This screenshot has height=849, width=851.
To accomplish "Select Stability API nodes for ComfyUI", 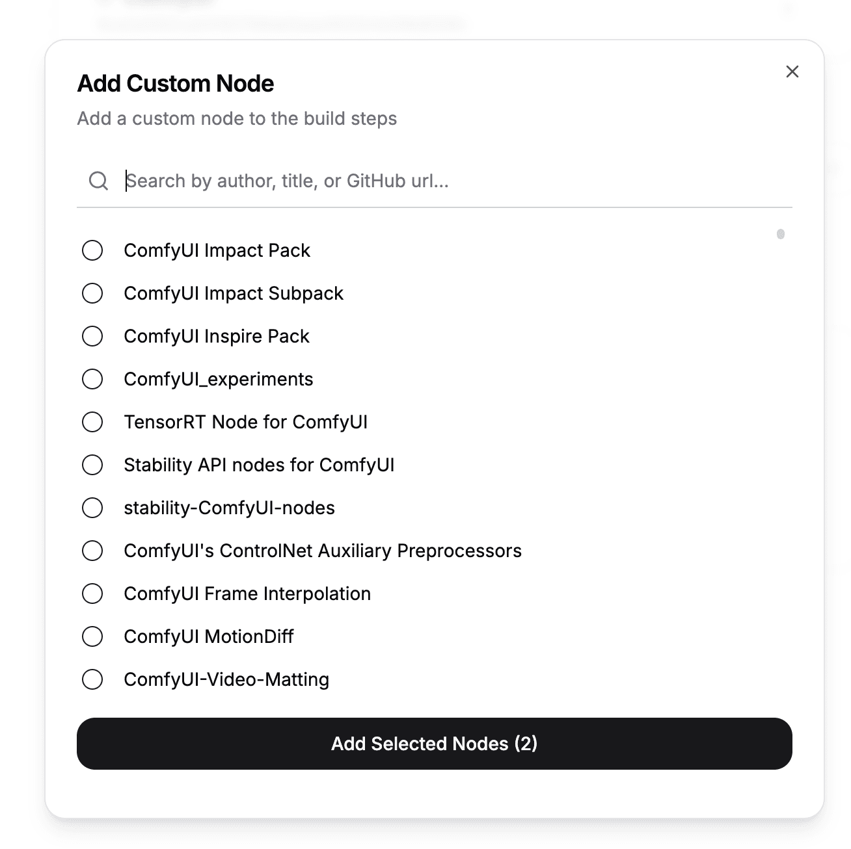I will coord(92,465).
